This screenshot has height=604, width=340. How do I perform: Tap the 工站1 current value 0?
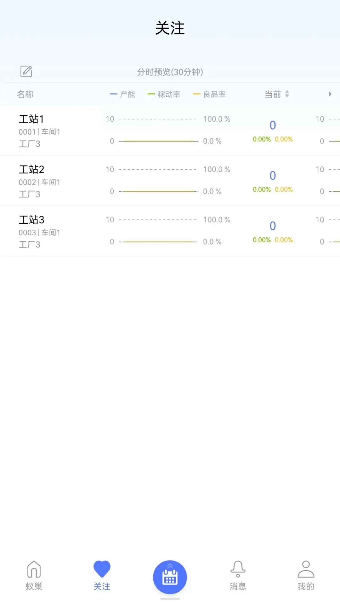point(273,125)
